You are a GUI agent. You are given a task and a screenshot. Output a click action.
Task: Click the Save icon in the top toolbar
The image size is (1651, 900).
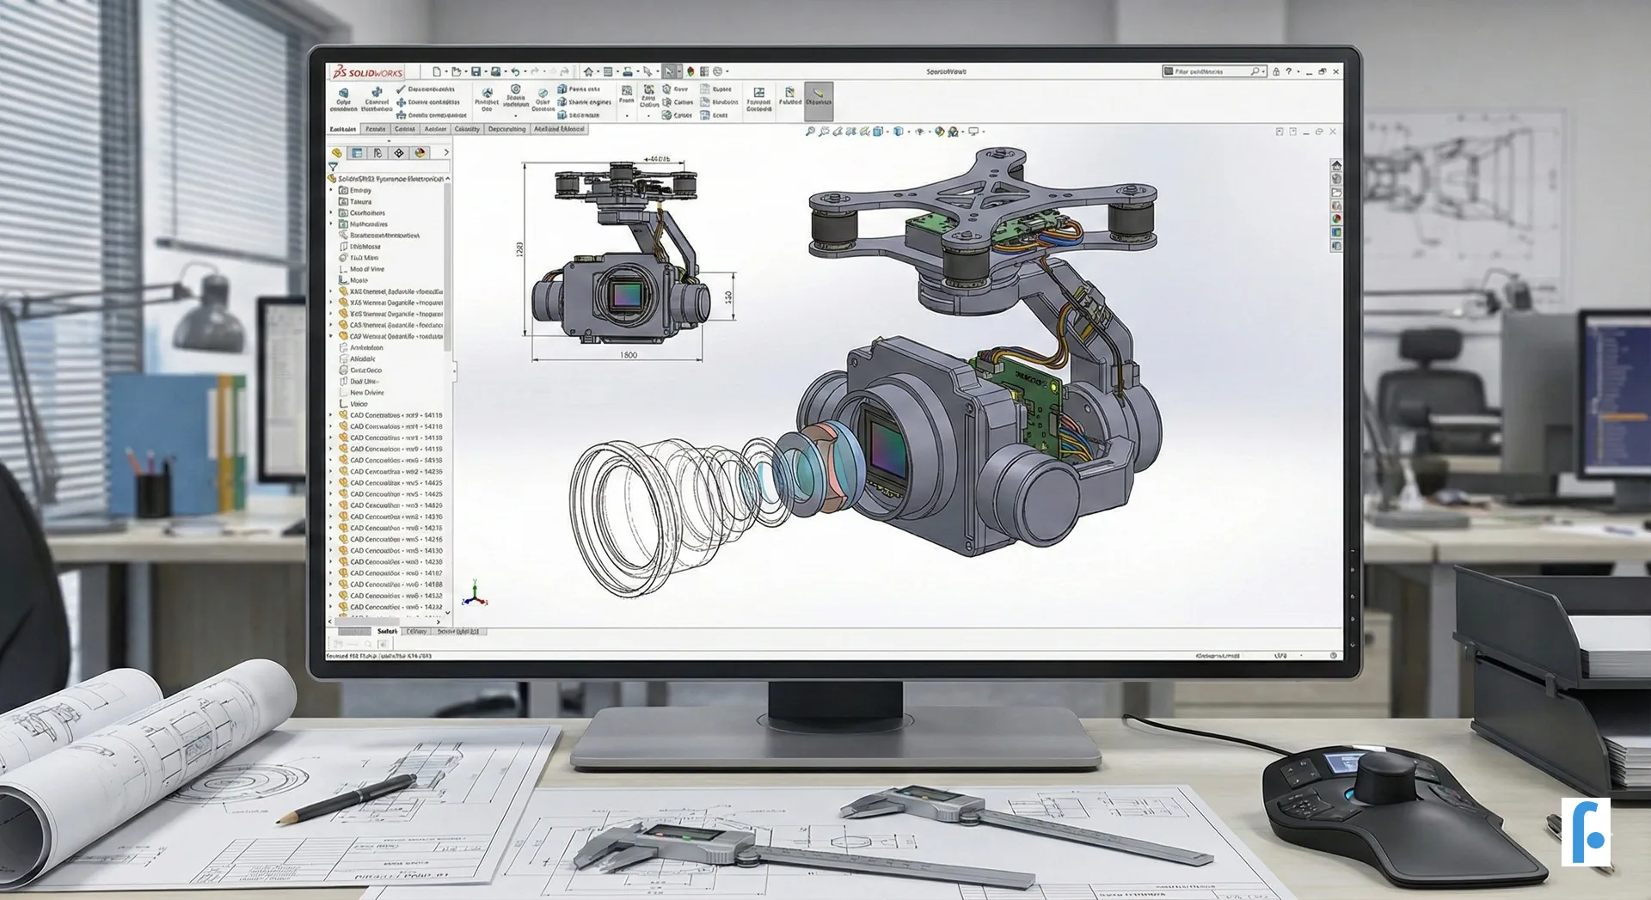click(x=476, y=73)
